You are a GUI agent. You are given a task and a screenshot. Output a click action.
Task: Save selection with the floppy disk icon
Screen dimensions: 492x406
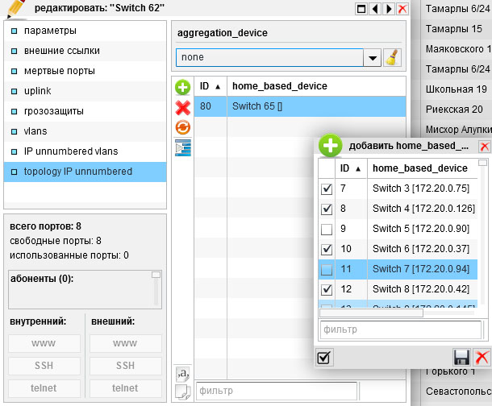point(462,358)
